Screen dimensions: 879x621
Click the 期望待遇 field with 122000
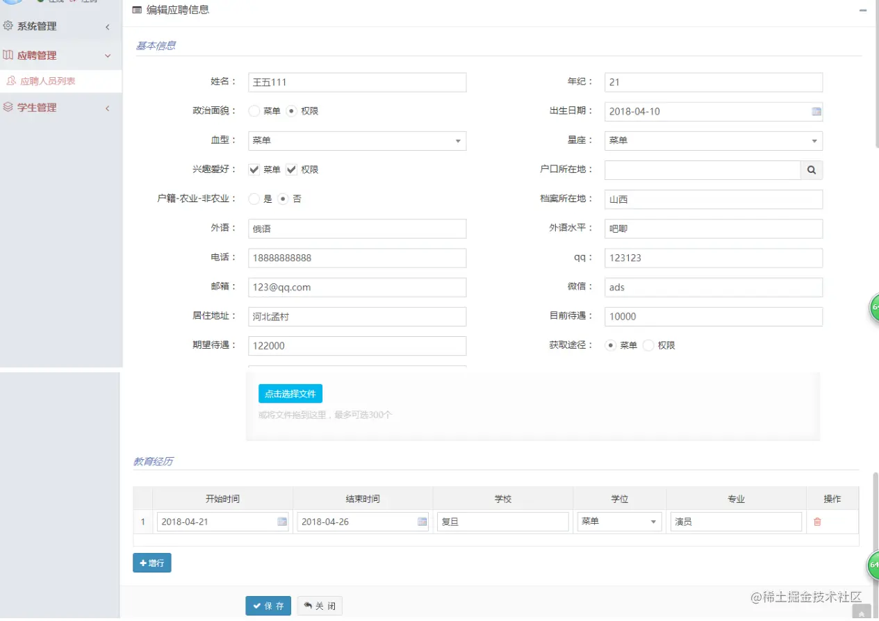coord(357,345)
